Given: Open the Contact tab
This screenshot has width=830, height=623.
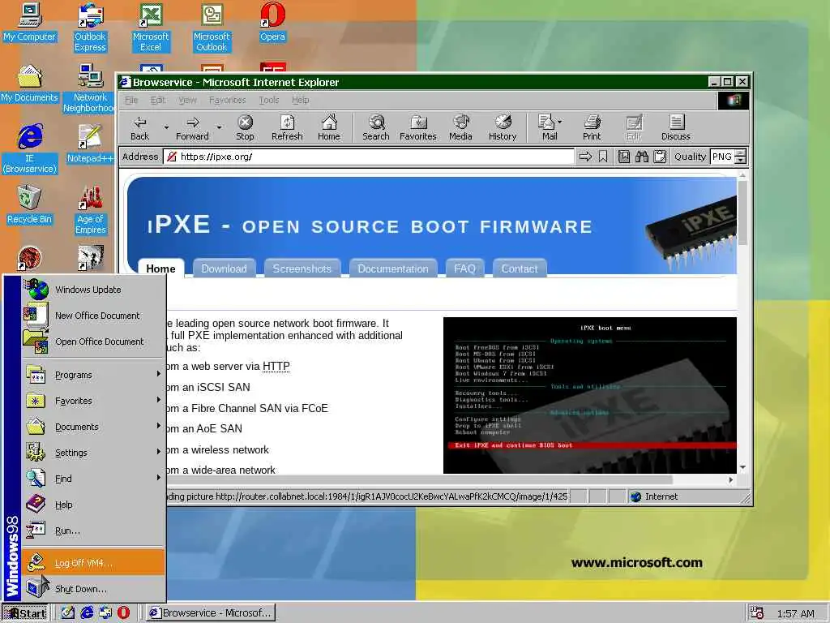Looking at the screenshot, I should (x=520, y=268).
